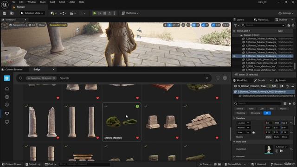Click green download icon on Mossy Mounds

tap(137, 106)
